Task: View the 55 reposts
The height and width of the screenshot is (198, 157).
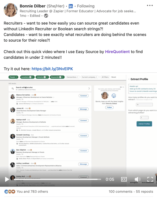Action: tap(144, 191)
